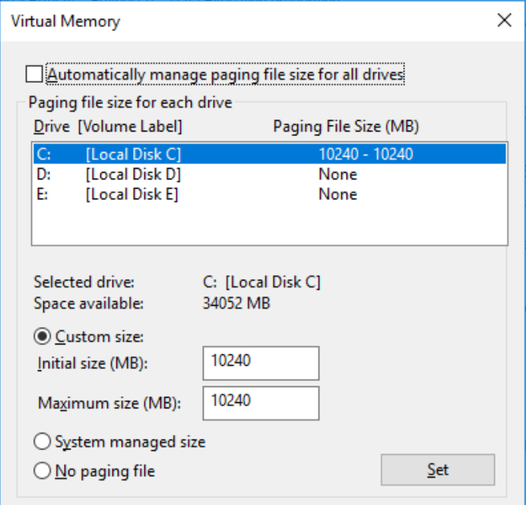The height and width of the screenshot is (505, 526).
Task: Enable automatically manage paging file size checkbox
Action: [x=33, y=75]
